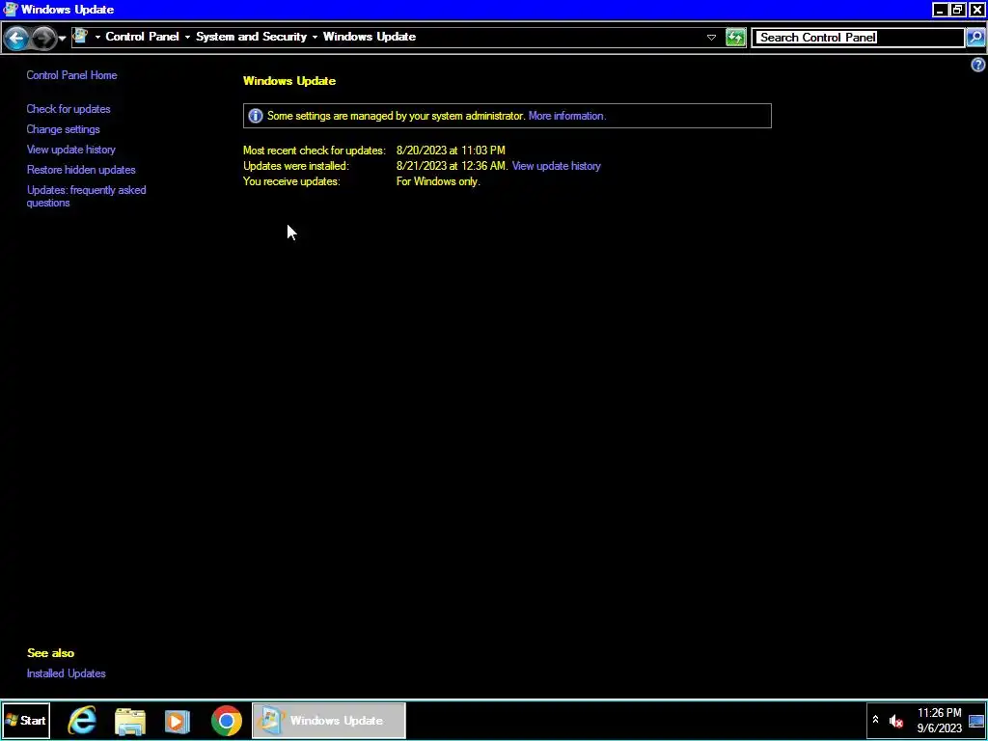988x741 pixels.
Task: Launch Google Chrome from taskbar
Action: tap(226, 721)
